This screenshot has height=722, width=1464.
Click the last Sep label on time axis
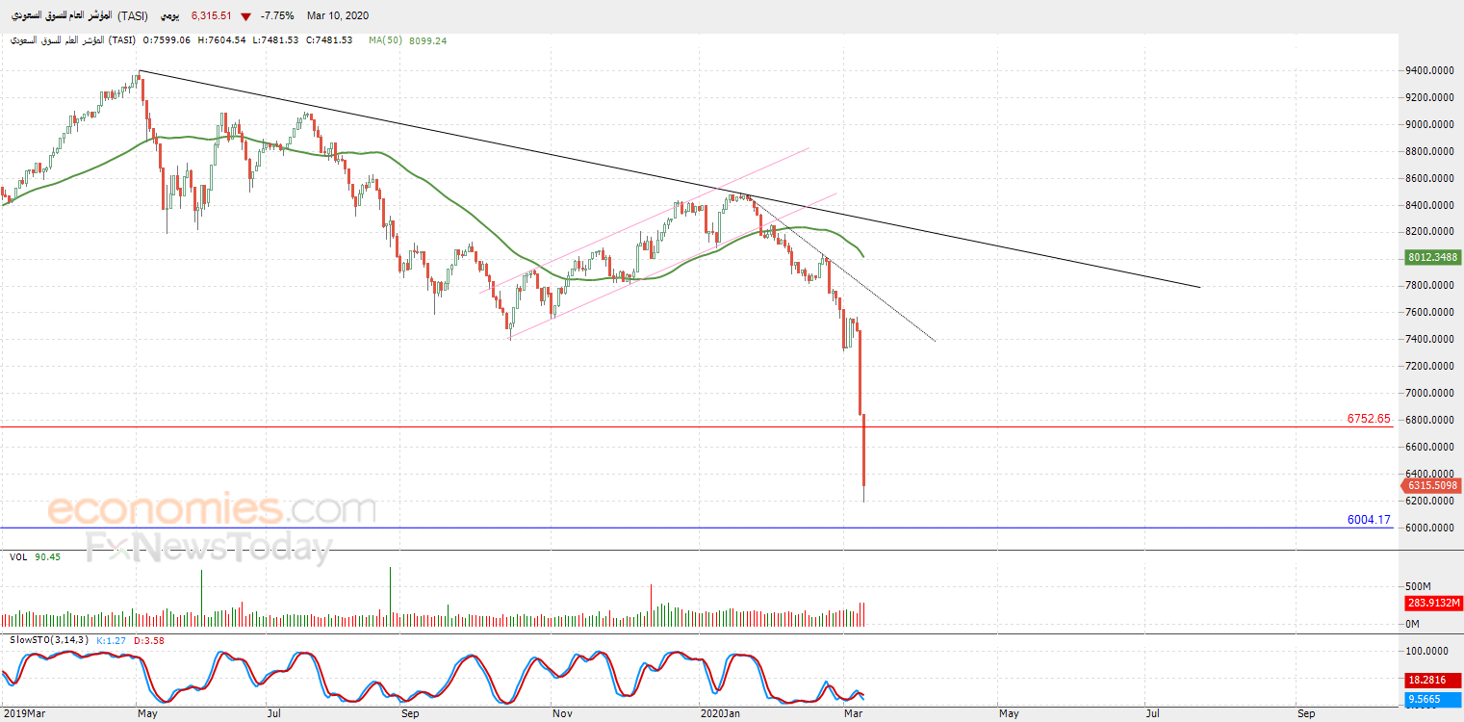1305,713
